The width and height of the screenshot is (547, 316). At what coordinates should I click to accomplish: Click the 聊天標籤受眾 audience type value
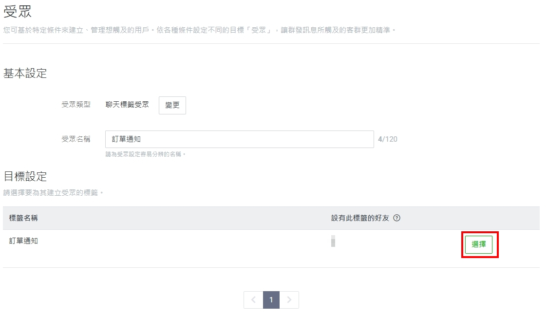[127, 105]
